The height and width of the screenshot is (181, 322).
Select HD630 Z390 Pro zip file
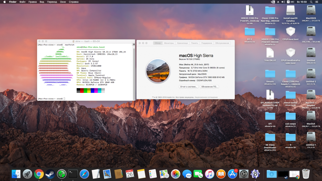[x=250, y=10]
